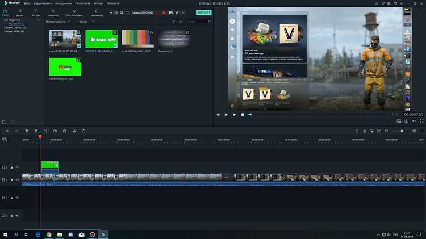
Task: Open Chrome from the taskbar
Action: pyautogui.click(x=49, y=234)
